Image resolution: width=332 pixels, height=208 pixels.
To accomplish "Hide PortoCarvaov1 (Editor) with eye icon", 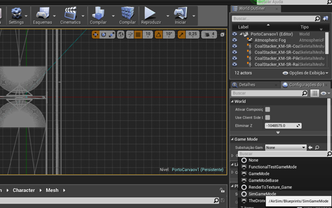I will pyautogui.click(x=234, y=34).
